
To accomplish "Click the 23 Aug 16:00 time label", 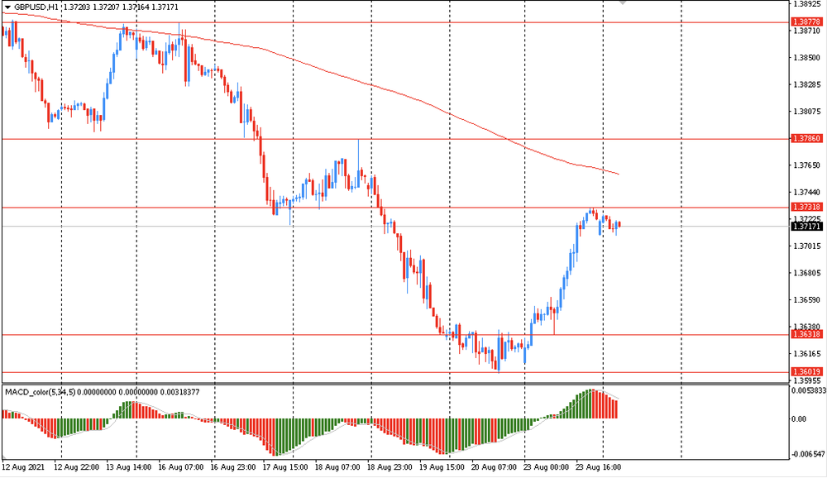I will coord(599,467).
